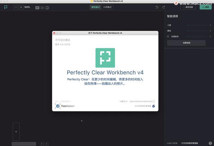The height and width of the screenshot is (146, 214).
Task: Open help with the question mark icon
Action: click(210, 143)
